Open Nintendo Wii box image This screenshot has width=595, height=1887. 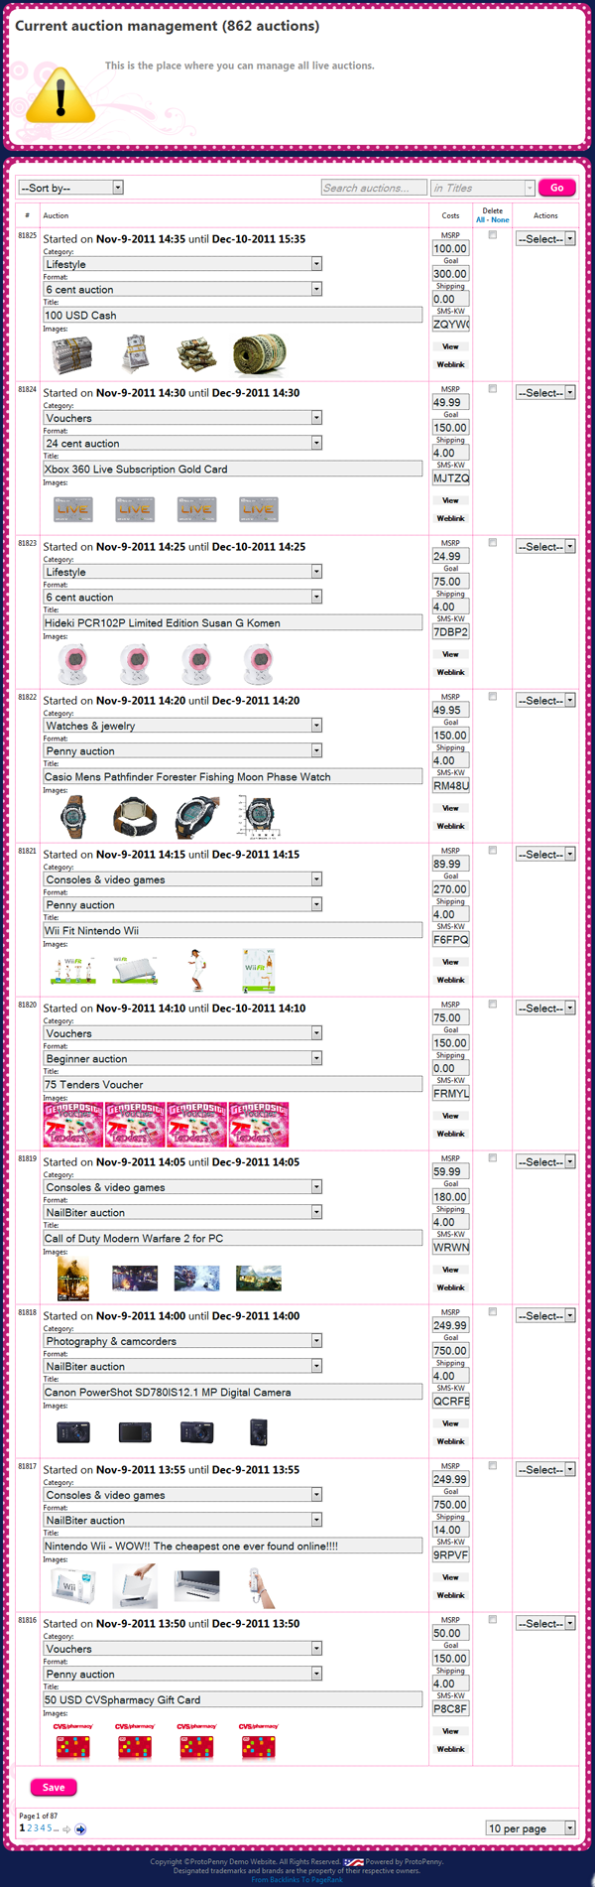click(x=72, y=1586)
